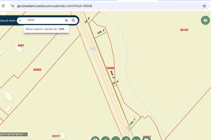Click parcel label 55129 on the map
211x140 pixels.
(184, 30)
